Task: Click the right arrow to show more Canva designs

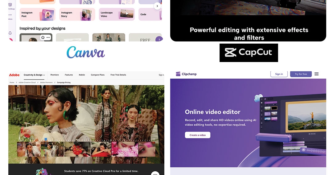Action: tap(157, 6)
